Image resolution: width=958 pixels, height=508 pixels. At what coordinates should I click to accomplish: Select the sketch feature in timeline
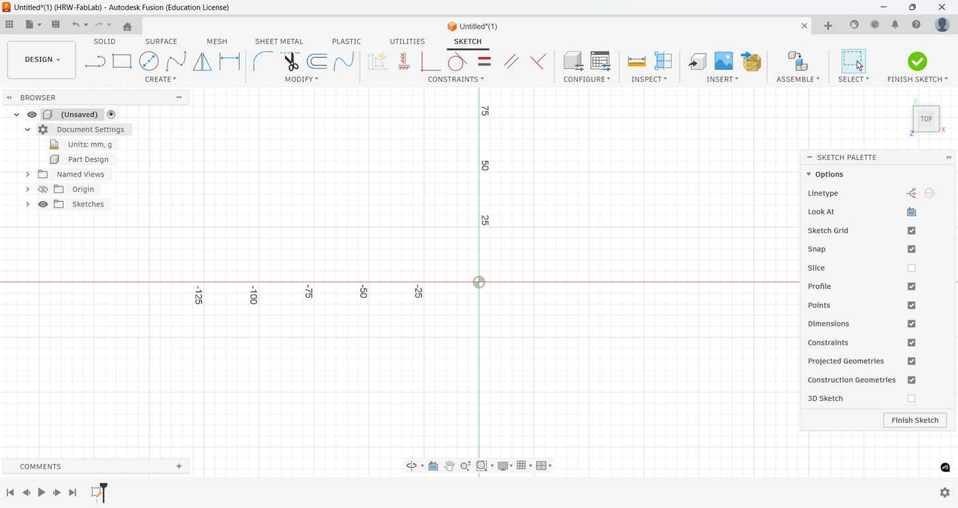[x=97, y=493]
